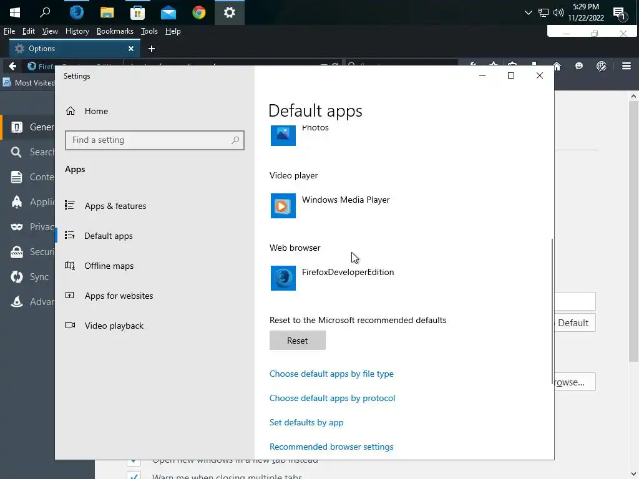Open Firefox Tools menu
This screenshot has height=479, width=639.
[x=149, y=31]
